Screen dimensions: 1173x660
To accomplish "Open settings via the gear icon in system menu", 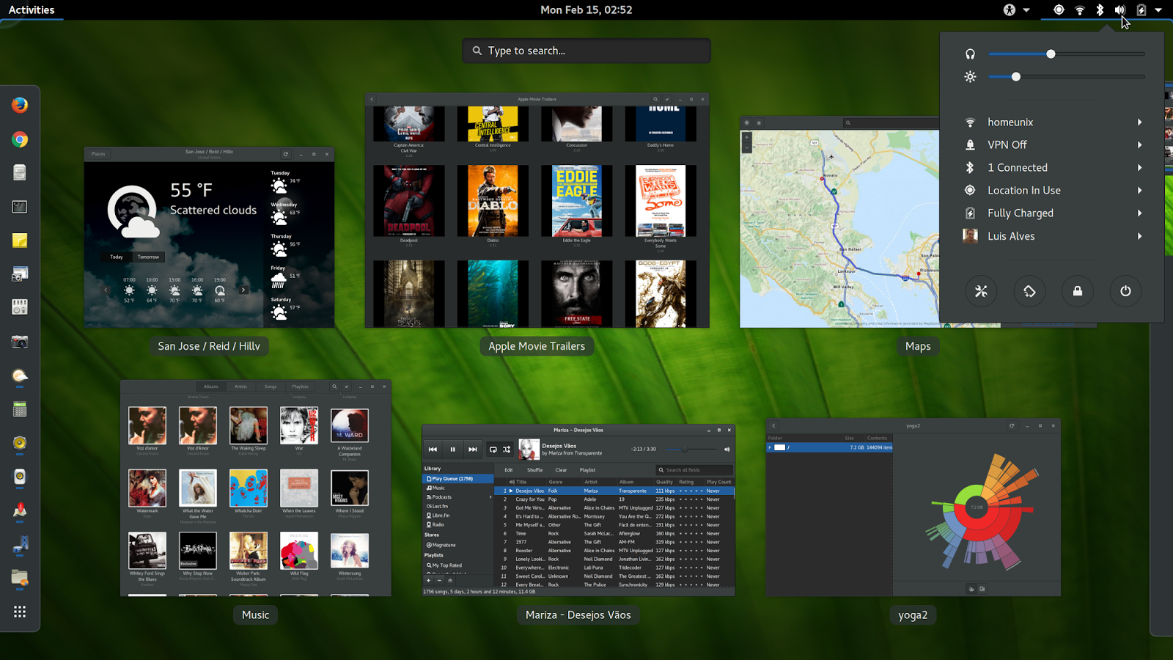I will 981,291.
